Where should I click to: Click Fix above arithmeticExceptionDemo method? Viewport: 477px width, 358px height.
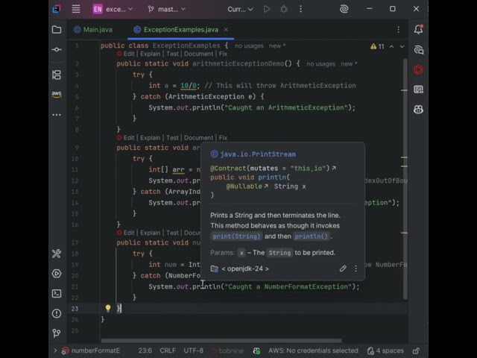(x=223, y=54)
